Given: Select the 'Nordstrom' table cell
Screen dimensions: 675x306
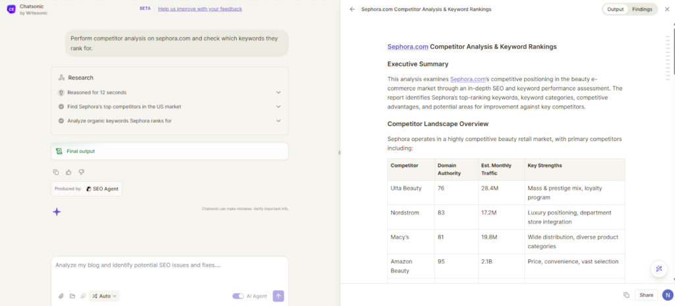Looking at the screenshot, I should point(411,217).
